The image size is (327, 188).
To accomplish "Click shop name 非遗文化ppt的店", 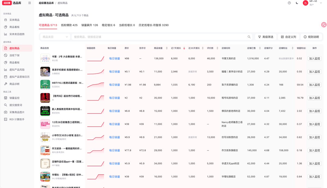I will point(231,164).
